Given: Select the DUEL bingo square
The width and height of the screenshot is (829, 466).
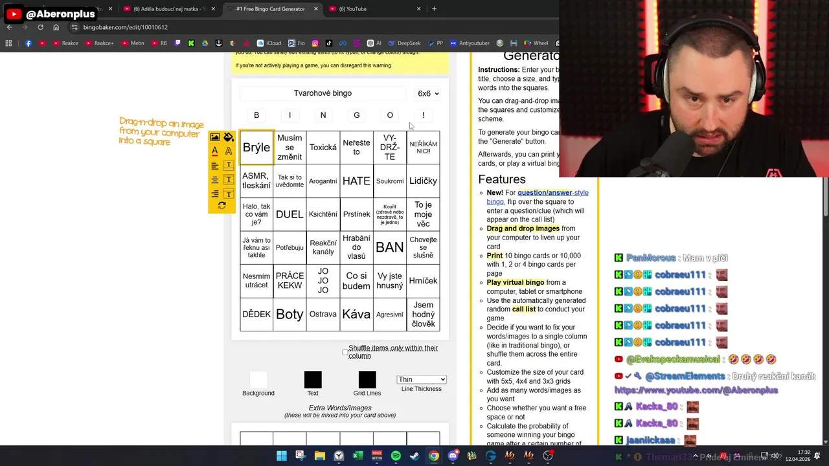Looking at the screenshot, I should click(290, 214).
